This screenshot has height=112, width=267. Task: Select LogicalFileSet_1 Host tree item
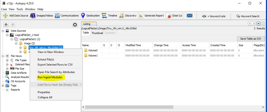pos(27,35)
